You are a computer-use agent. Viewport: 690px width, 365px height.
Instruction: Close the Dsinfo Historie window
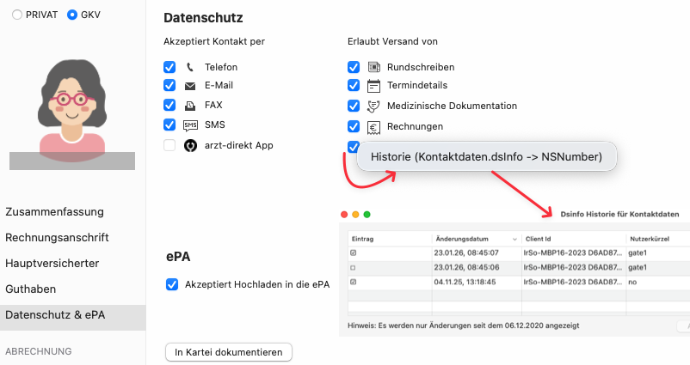click(x=344, y=215)
